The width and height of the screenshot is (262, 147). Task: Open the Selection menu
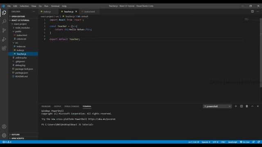coord(24,6)
